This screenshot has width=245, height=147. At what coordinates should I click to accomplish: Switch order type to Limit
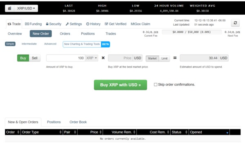pos(165,59)
